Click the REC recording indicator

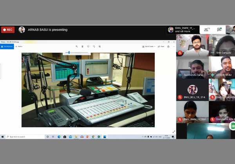pos(8,30)
